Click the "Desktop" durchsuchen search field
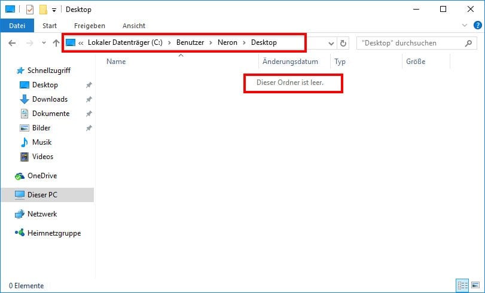This screenshot has height=293, width=485. [x=410, y=43]
